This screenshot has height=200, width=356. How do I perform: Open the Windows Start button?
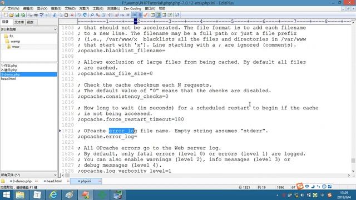6,195
